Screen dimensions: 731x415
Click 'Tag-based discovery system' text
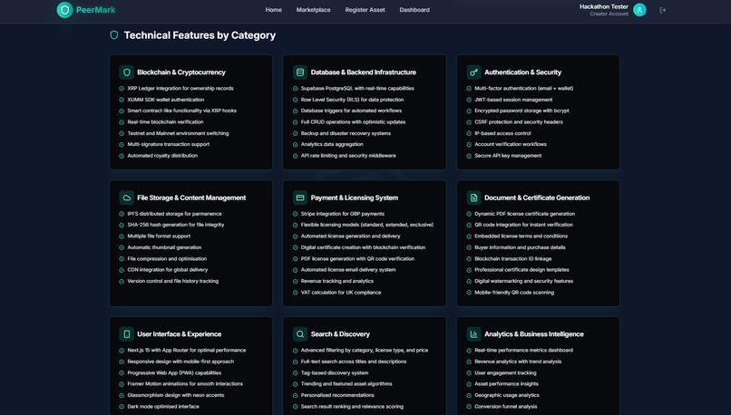pyautogui.click(x=335, y=372)
